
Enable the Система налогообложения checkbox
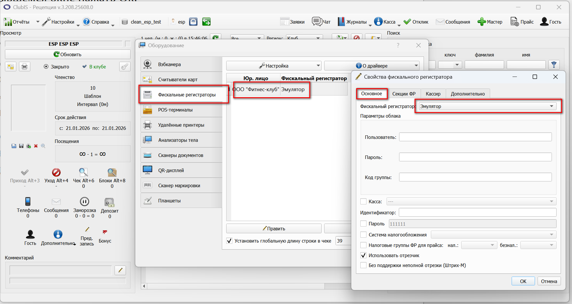(x=364, y=235)
